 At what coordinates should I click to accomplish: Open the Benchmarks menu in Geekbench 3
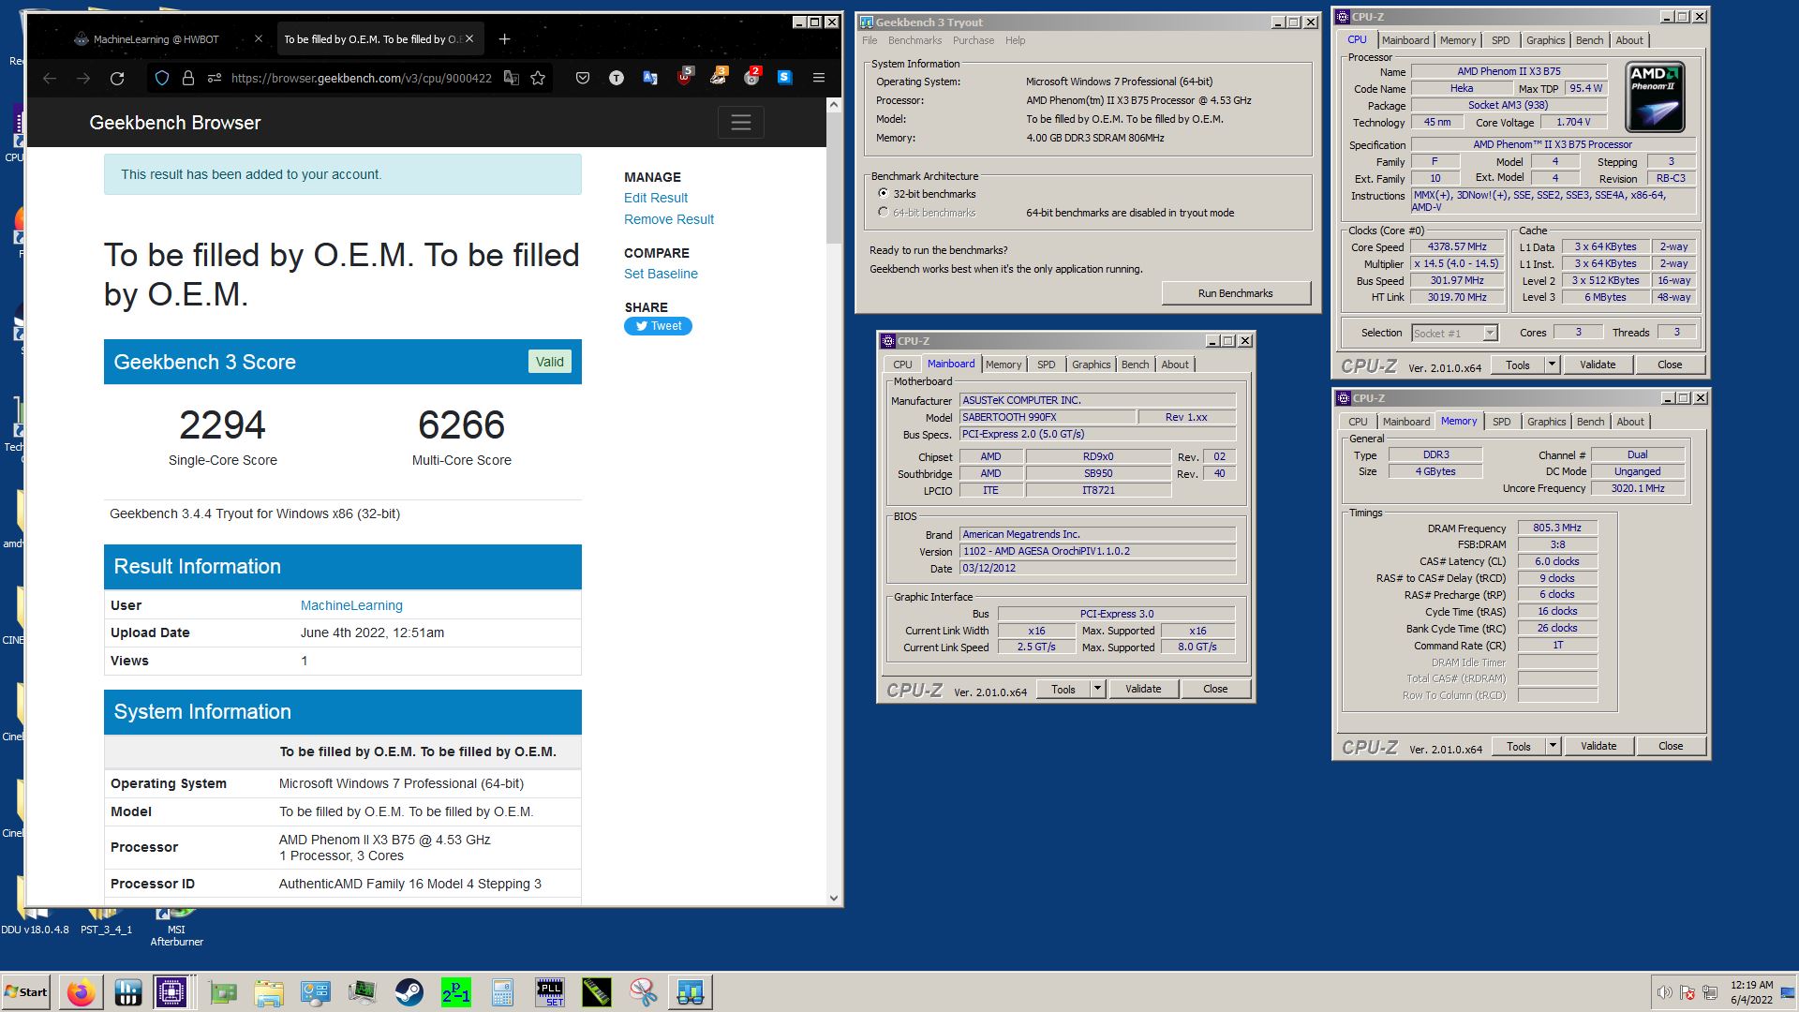914,40
